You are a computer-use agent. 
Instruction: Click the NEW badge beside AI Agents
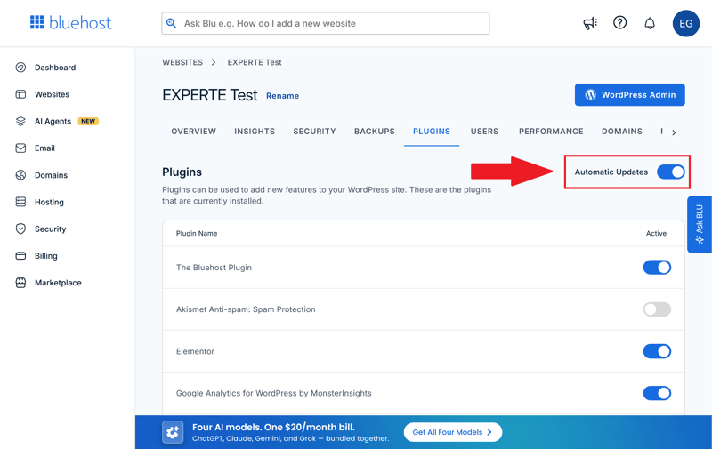[x=88, y=121]
